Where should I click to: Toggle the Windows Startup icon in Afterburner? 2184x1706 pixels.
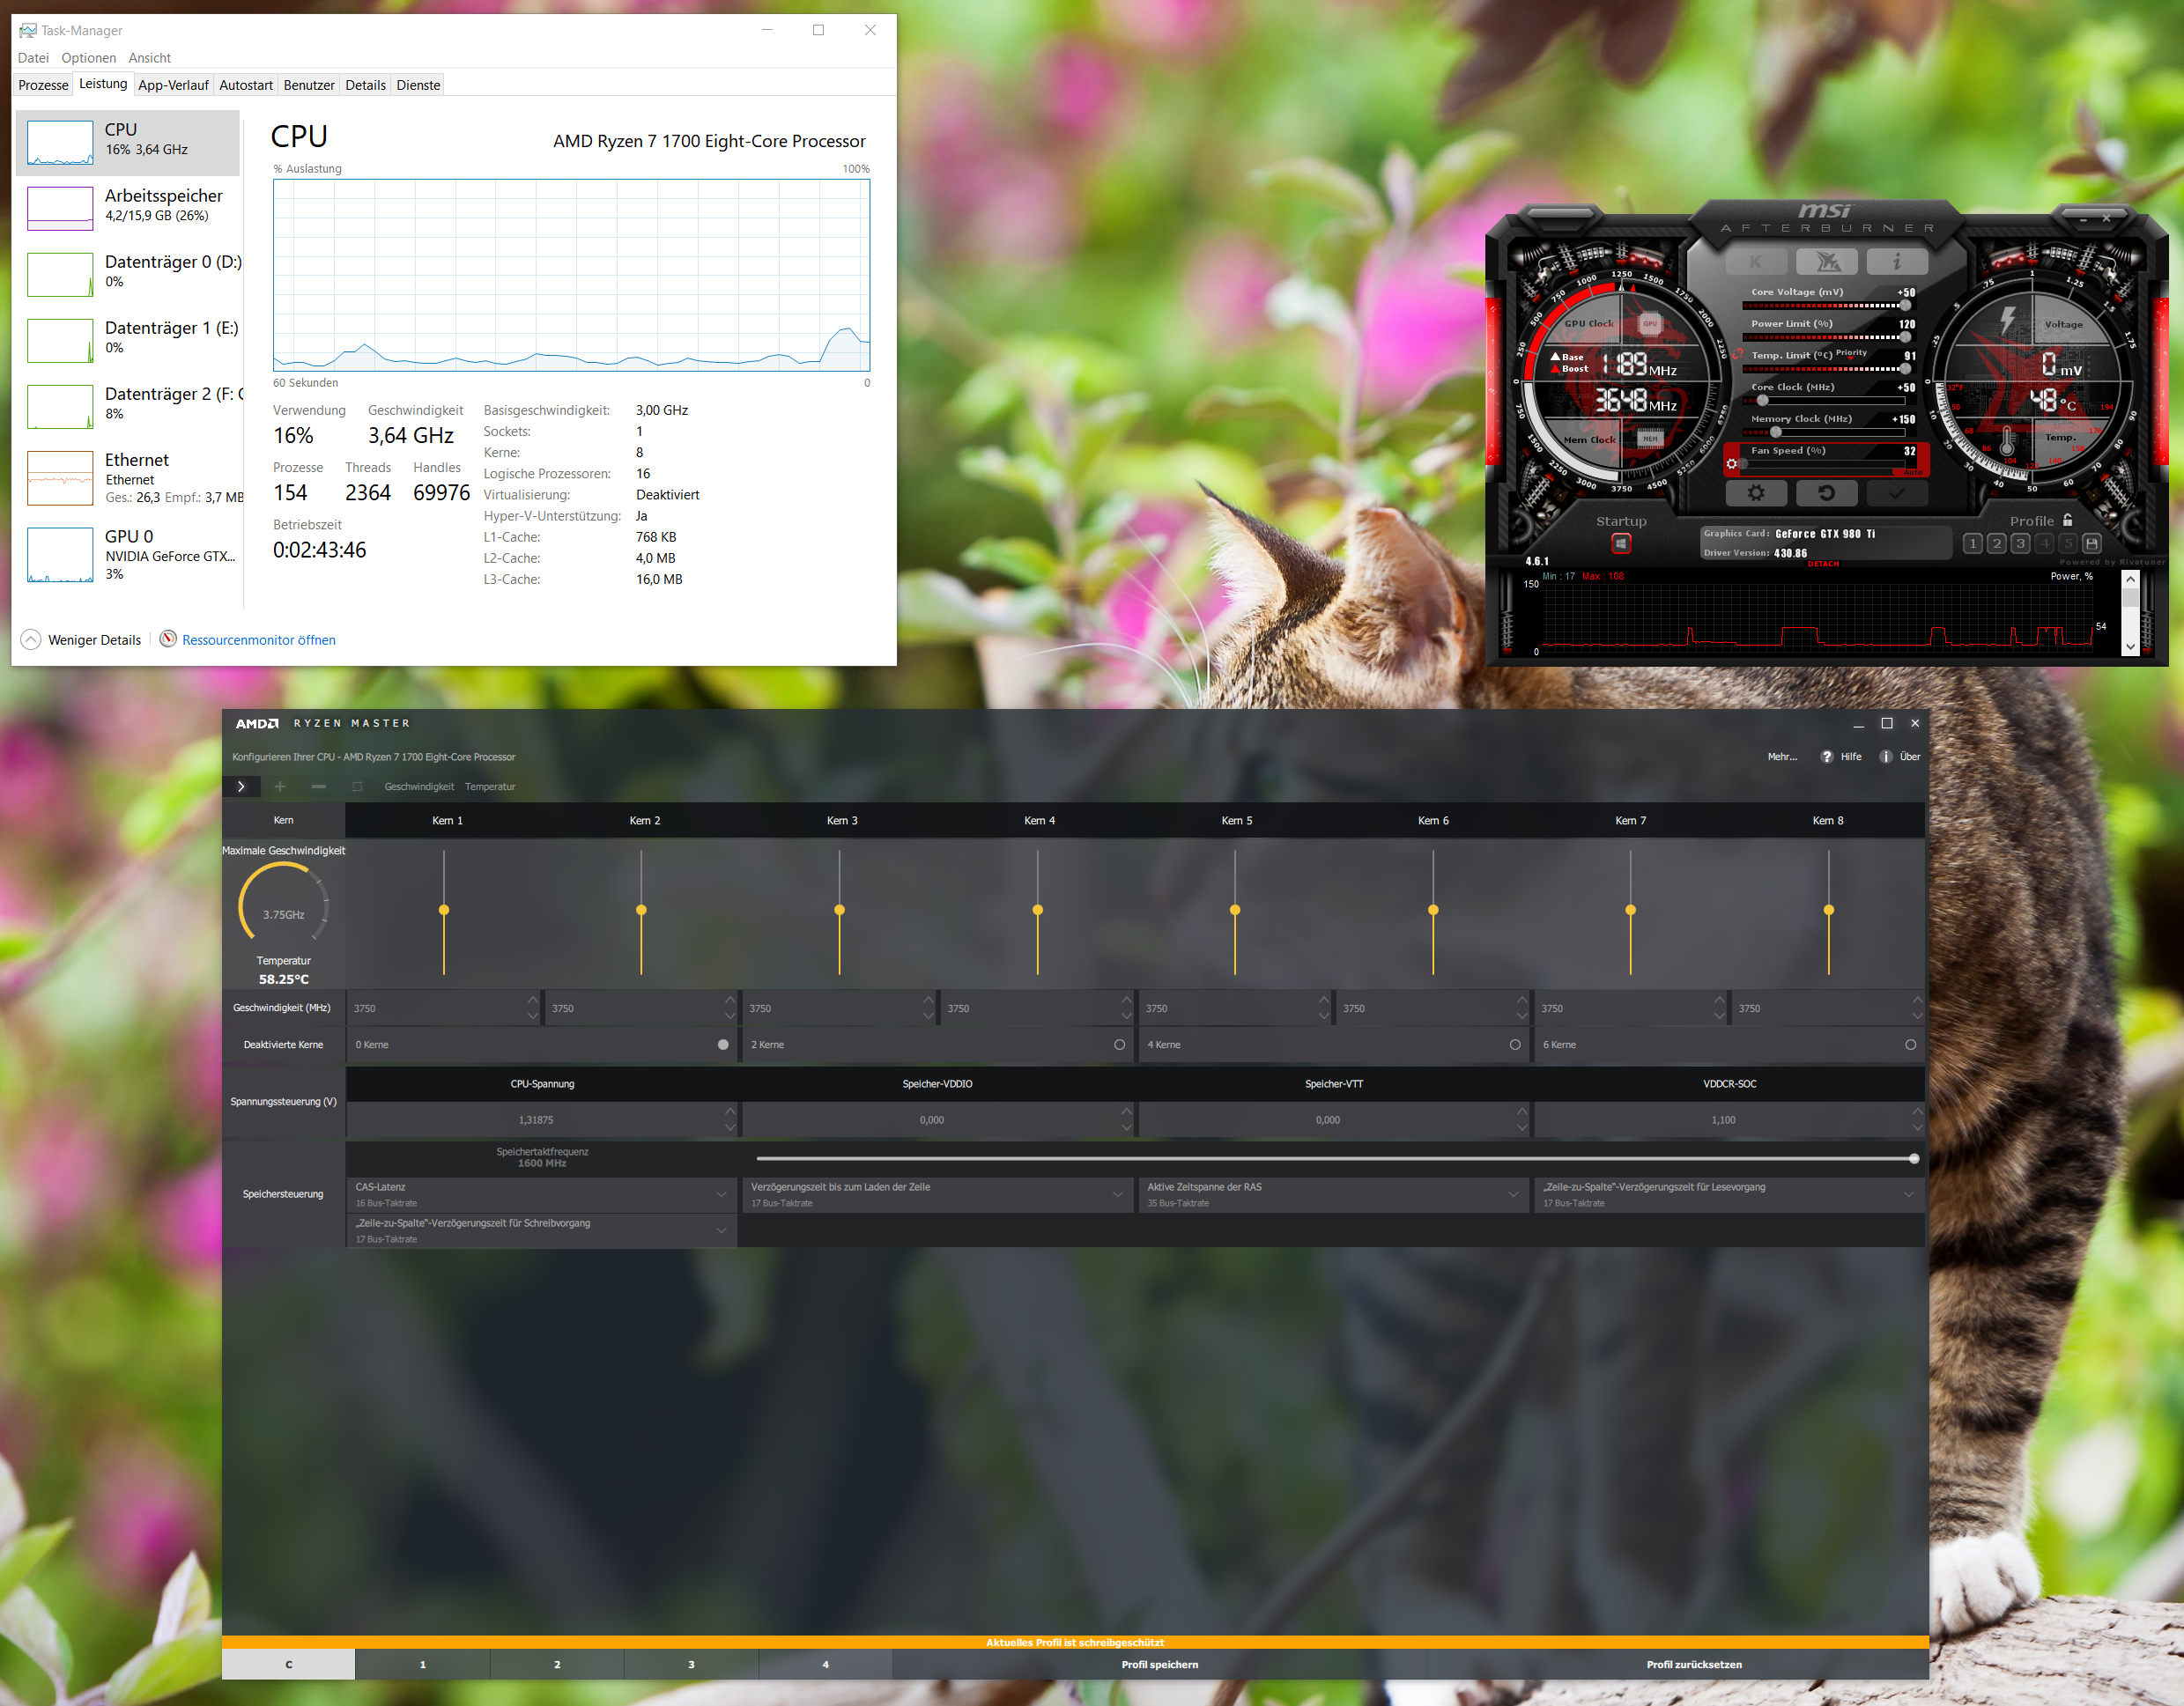coord(1621,543)
